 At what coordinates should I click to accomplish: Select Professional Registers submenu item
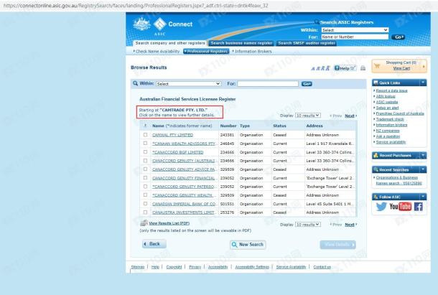click(206, 52)
